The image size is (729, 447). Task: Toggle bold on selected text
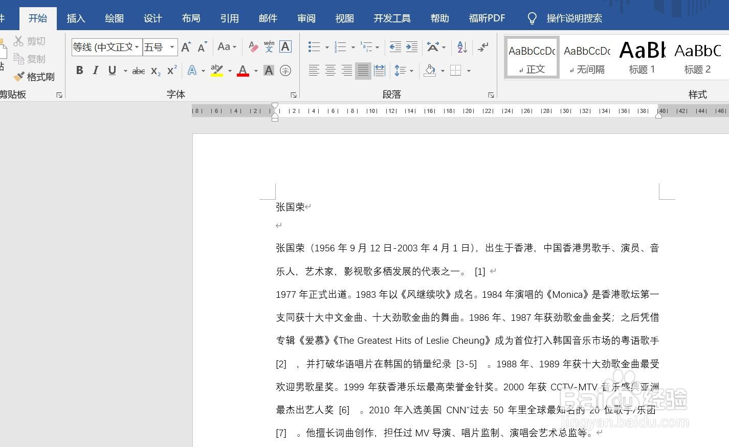(x=79, y=70)
